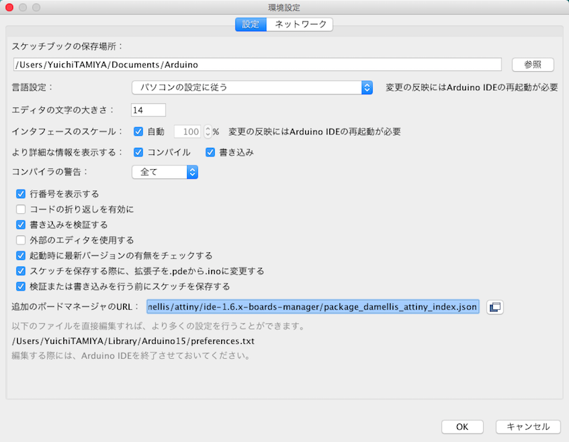Image resolution: width=569 pixels, height=442 pixels.
Task: Click the sketchbook location path field
Action: pyautogui.click(x=257, y=65)
